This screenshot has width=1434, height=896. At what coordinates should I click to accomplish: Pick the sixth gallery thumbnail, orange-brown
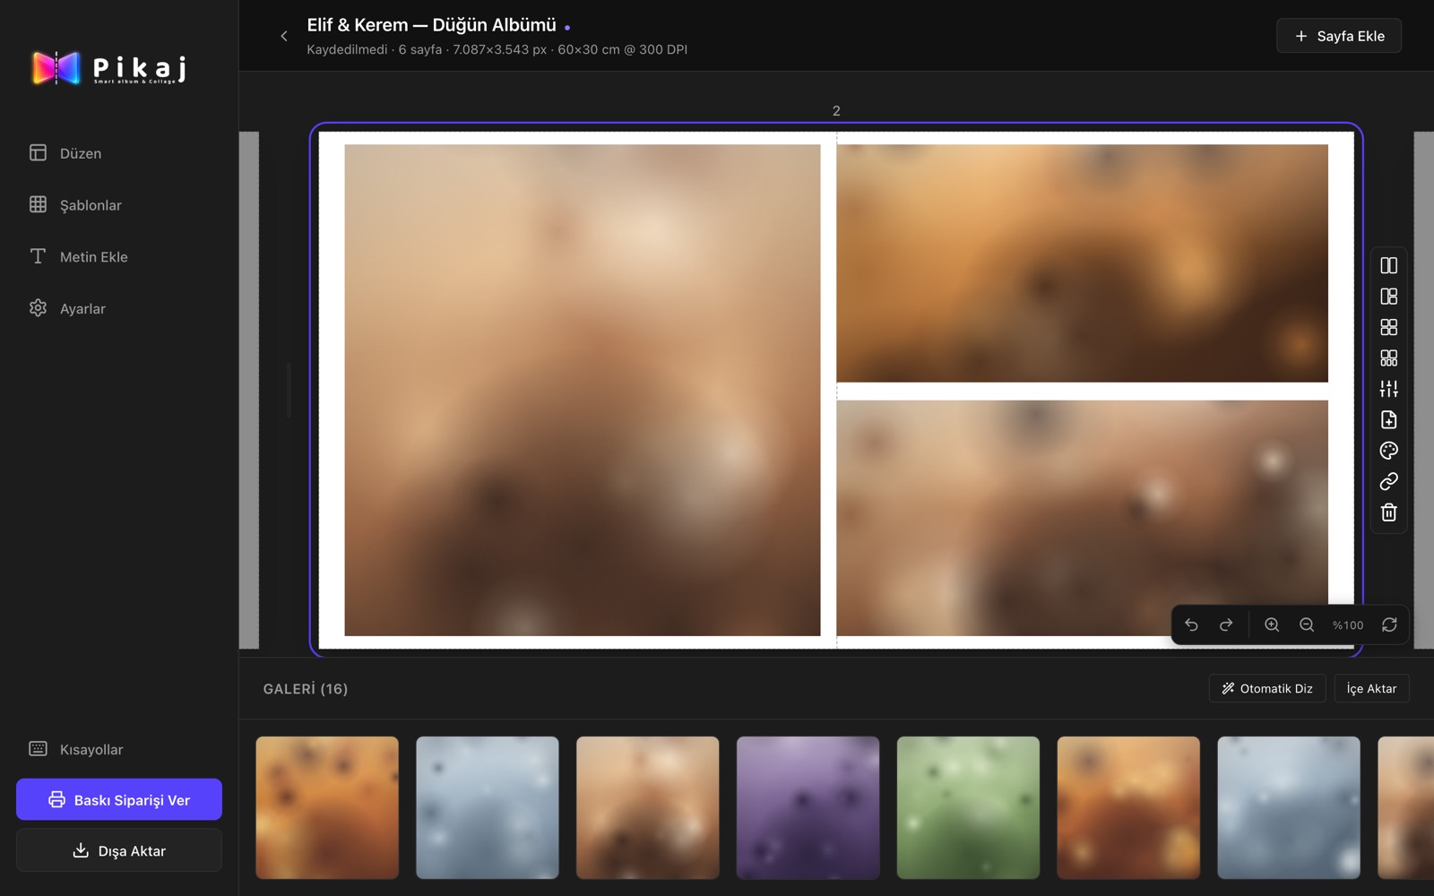pyautogui.click(x=1128, y=807)
